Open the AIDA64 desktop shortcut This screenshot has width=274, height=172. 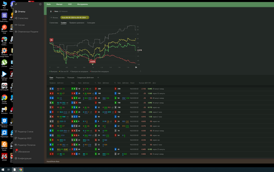[x=4, y=157]
